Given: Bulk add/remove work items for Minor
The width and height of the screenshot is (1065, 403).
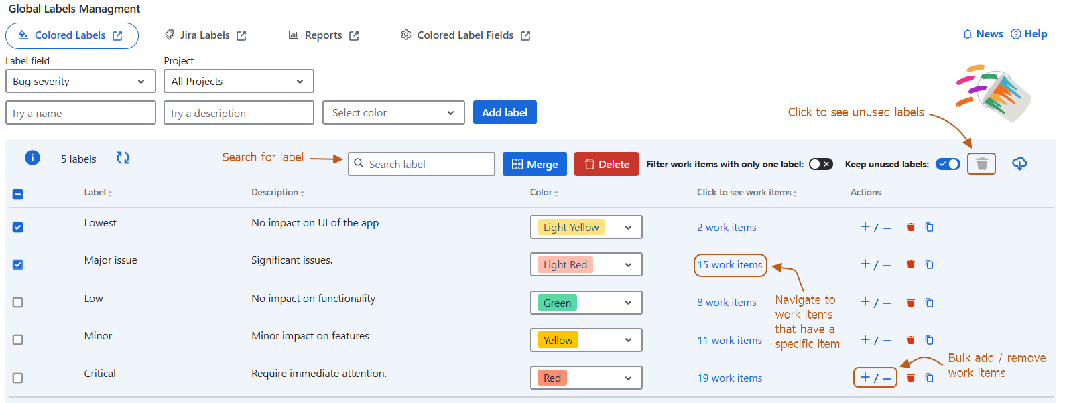Looking at the screenshot, I should (875, 340).
